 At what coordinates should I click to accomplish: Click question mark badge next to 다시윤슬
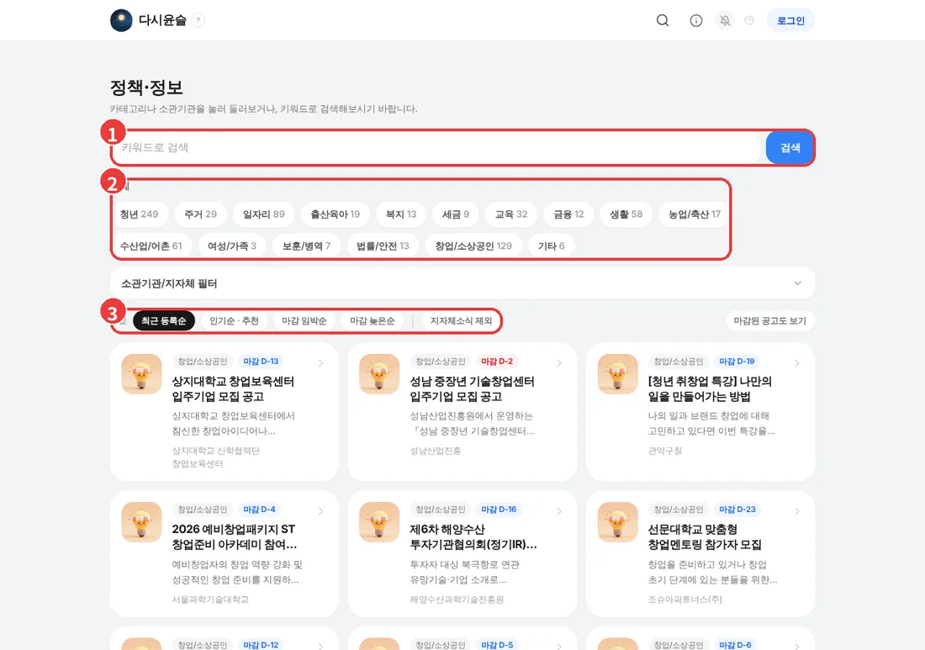coord(198,21)
